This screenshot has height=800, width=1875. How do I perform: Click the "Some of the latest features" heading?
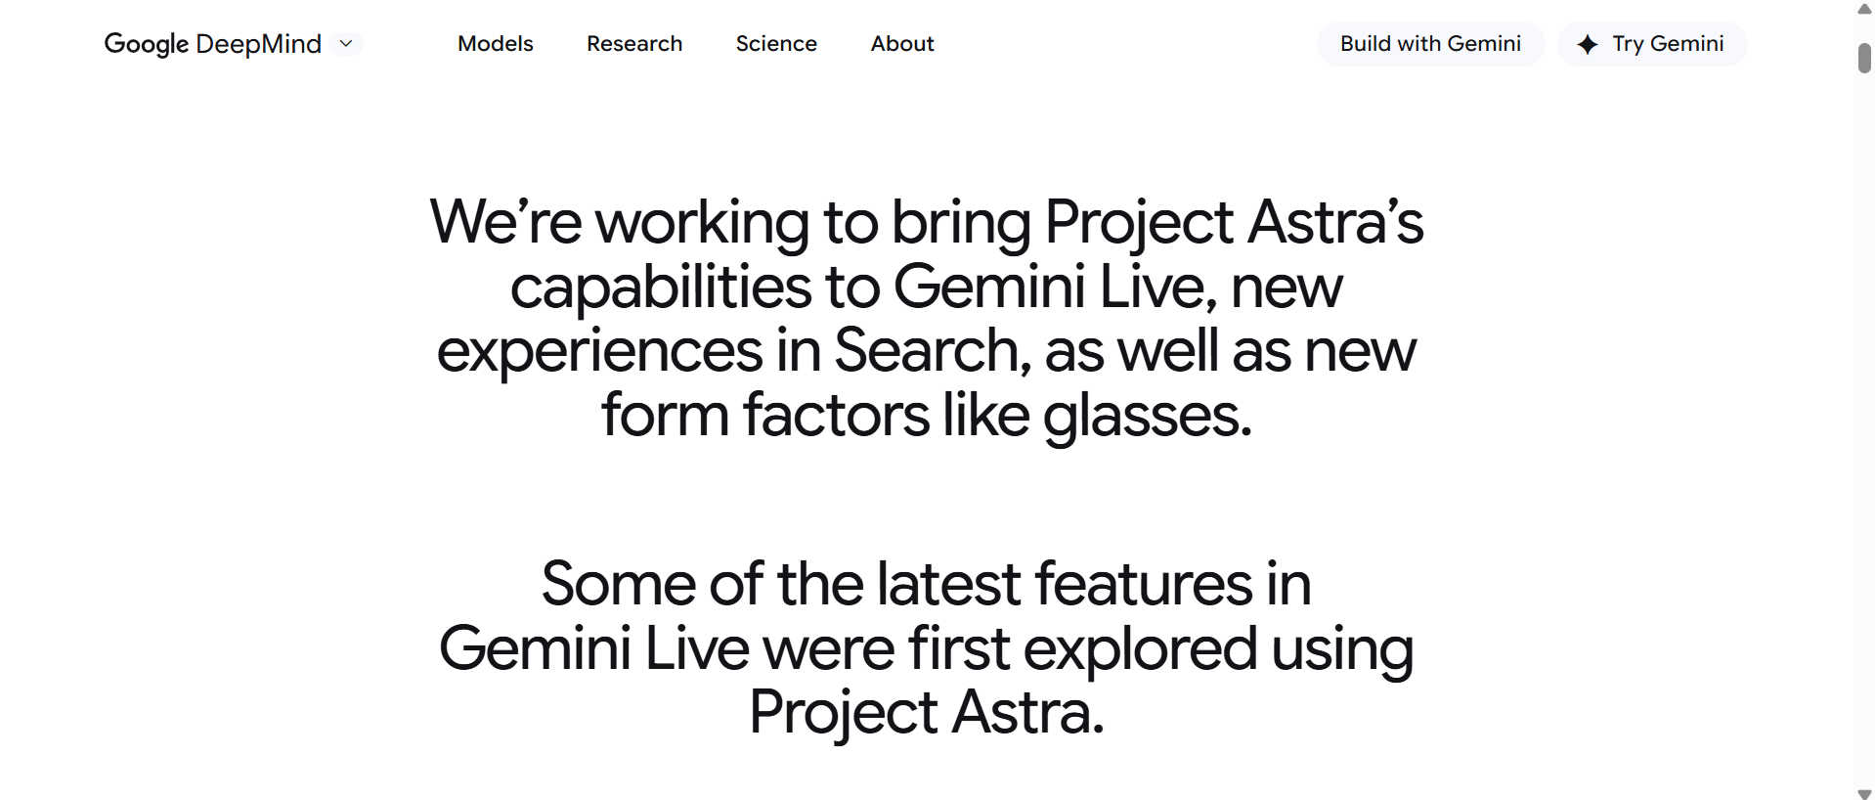tap(927, 647)
